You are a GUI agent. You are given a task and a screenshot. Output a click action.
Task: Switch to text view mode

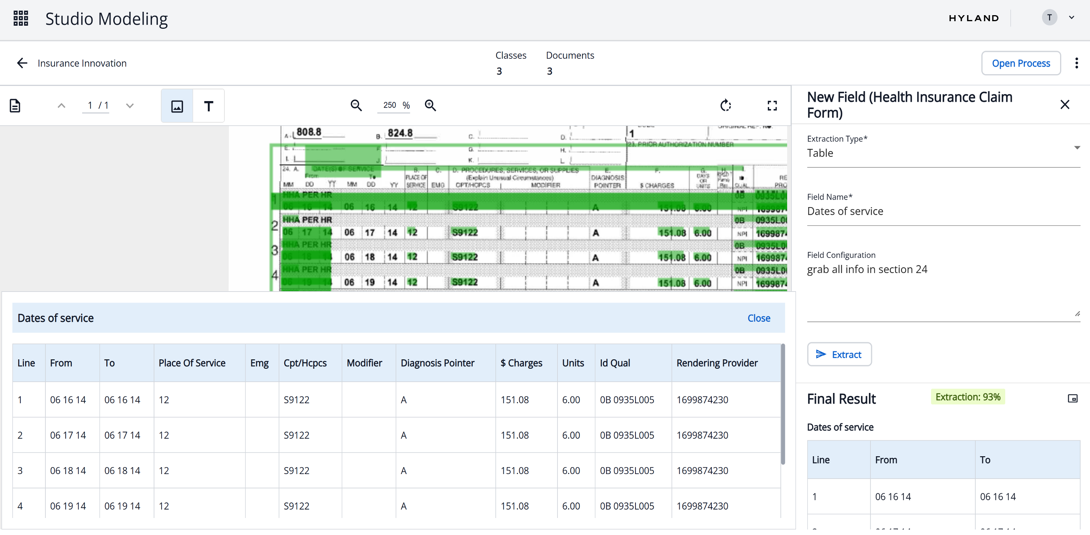click(209, 106)
